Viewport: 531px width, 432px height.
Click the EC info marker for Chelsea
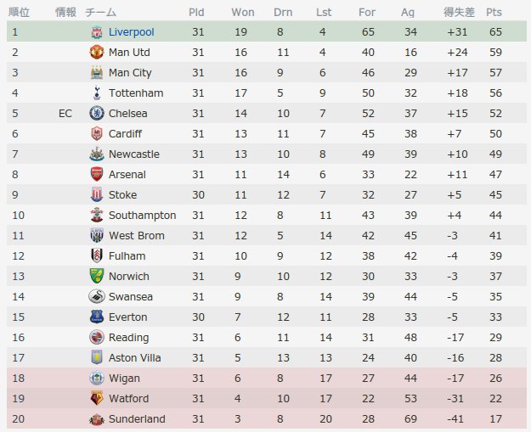coord(65,114)
